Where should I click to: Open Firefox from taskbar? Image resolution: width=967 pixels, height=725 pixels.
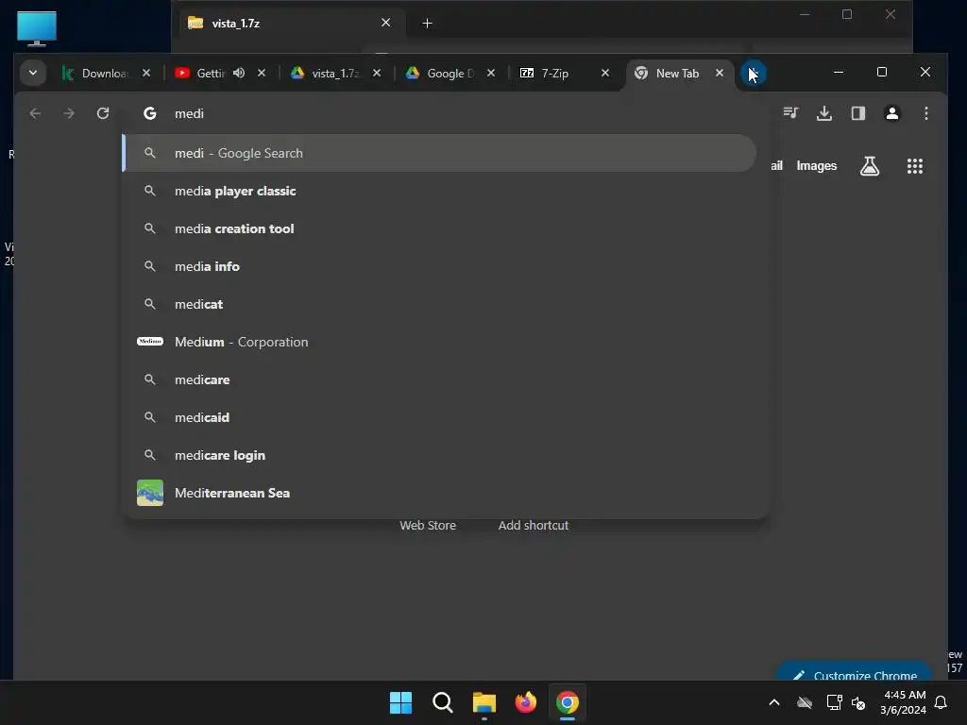click(525, 702)
